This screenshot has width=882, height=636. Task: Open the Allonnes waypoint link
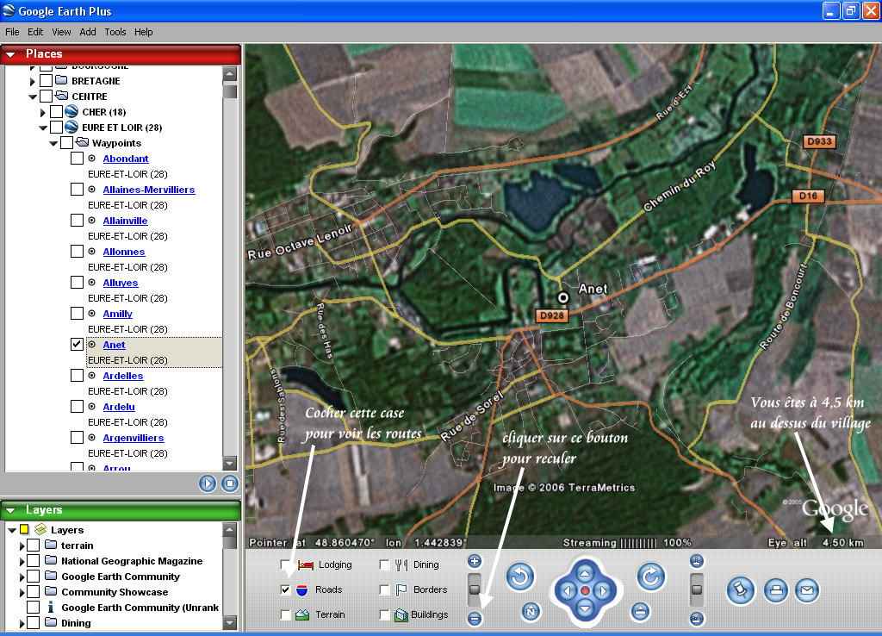tap(124, 252)
